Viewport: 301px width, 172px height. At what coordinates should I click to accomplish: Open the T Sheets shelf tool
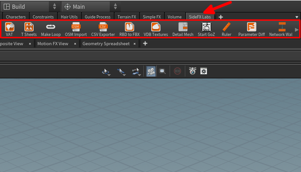29,29
